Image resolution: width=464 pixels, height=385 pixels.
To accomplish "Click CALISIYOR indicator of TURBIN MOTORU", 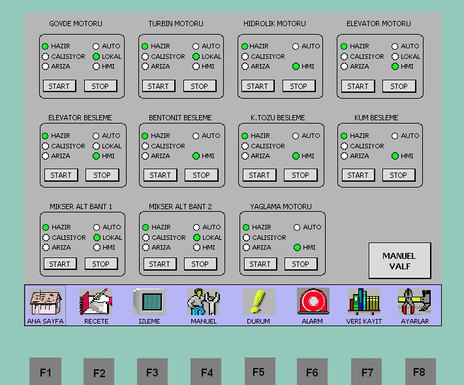I will tap(145, 56).
